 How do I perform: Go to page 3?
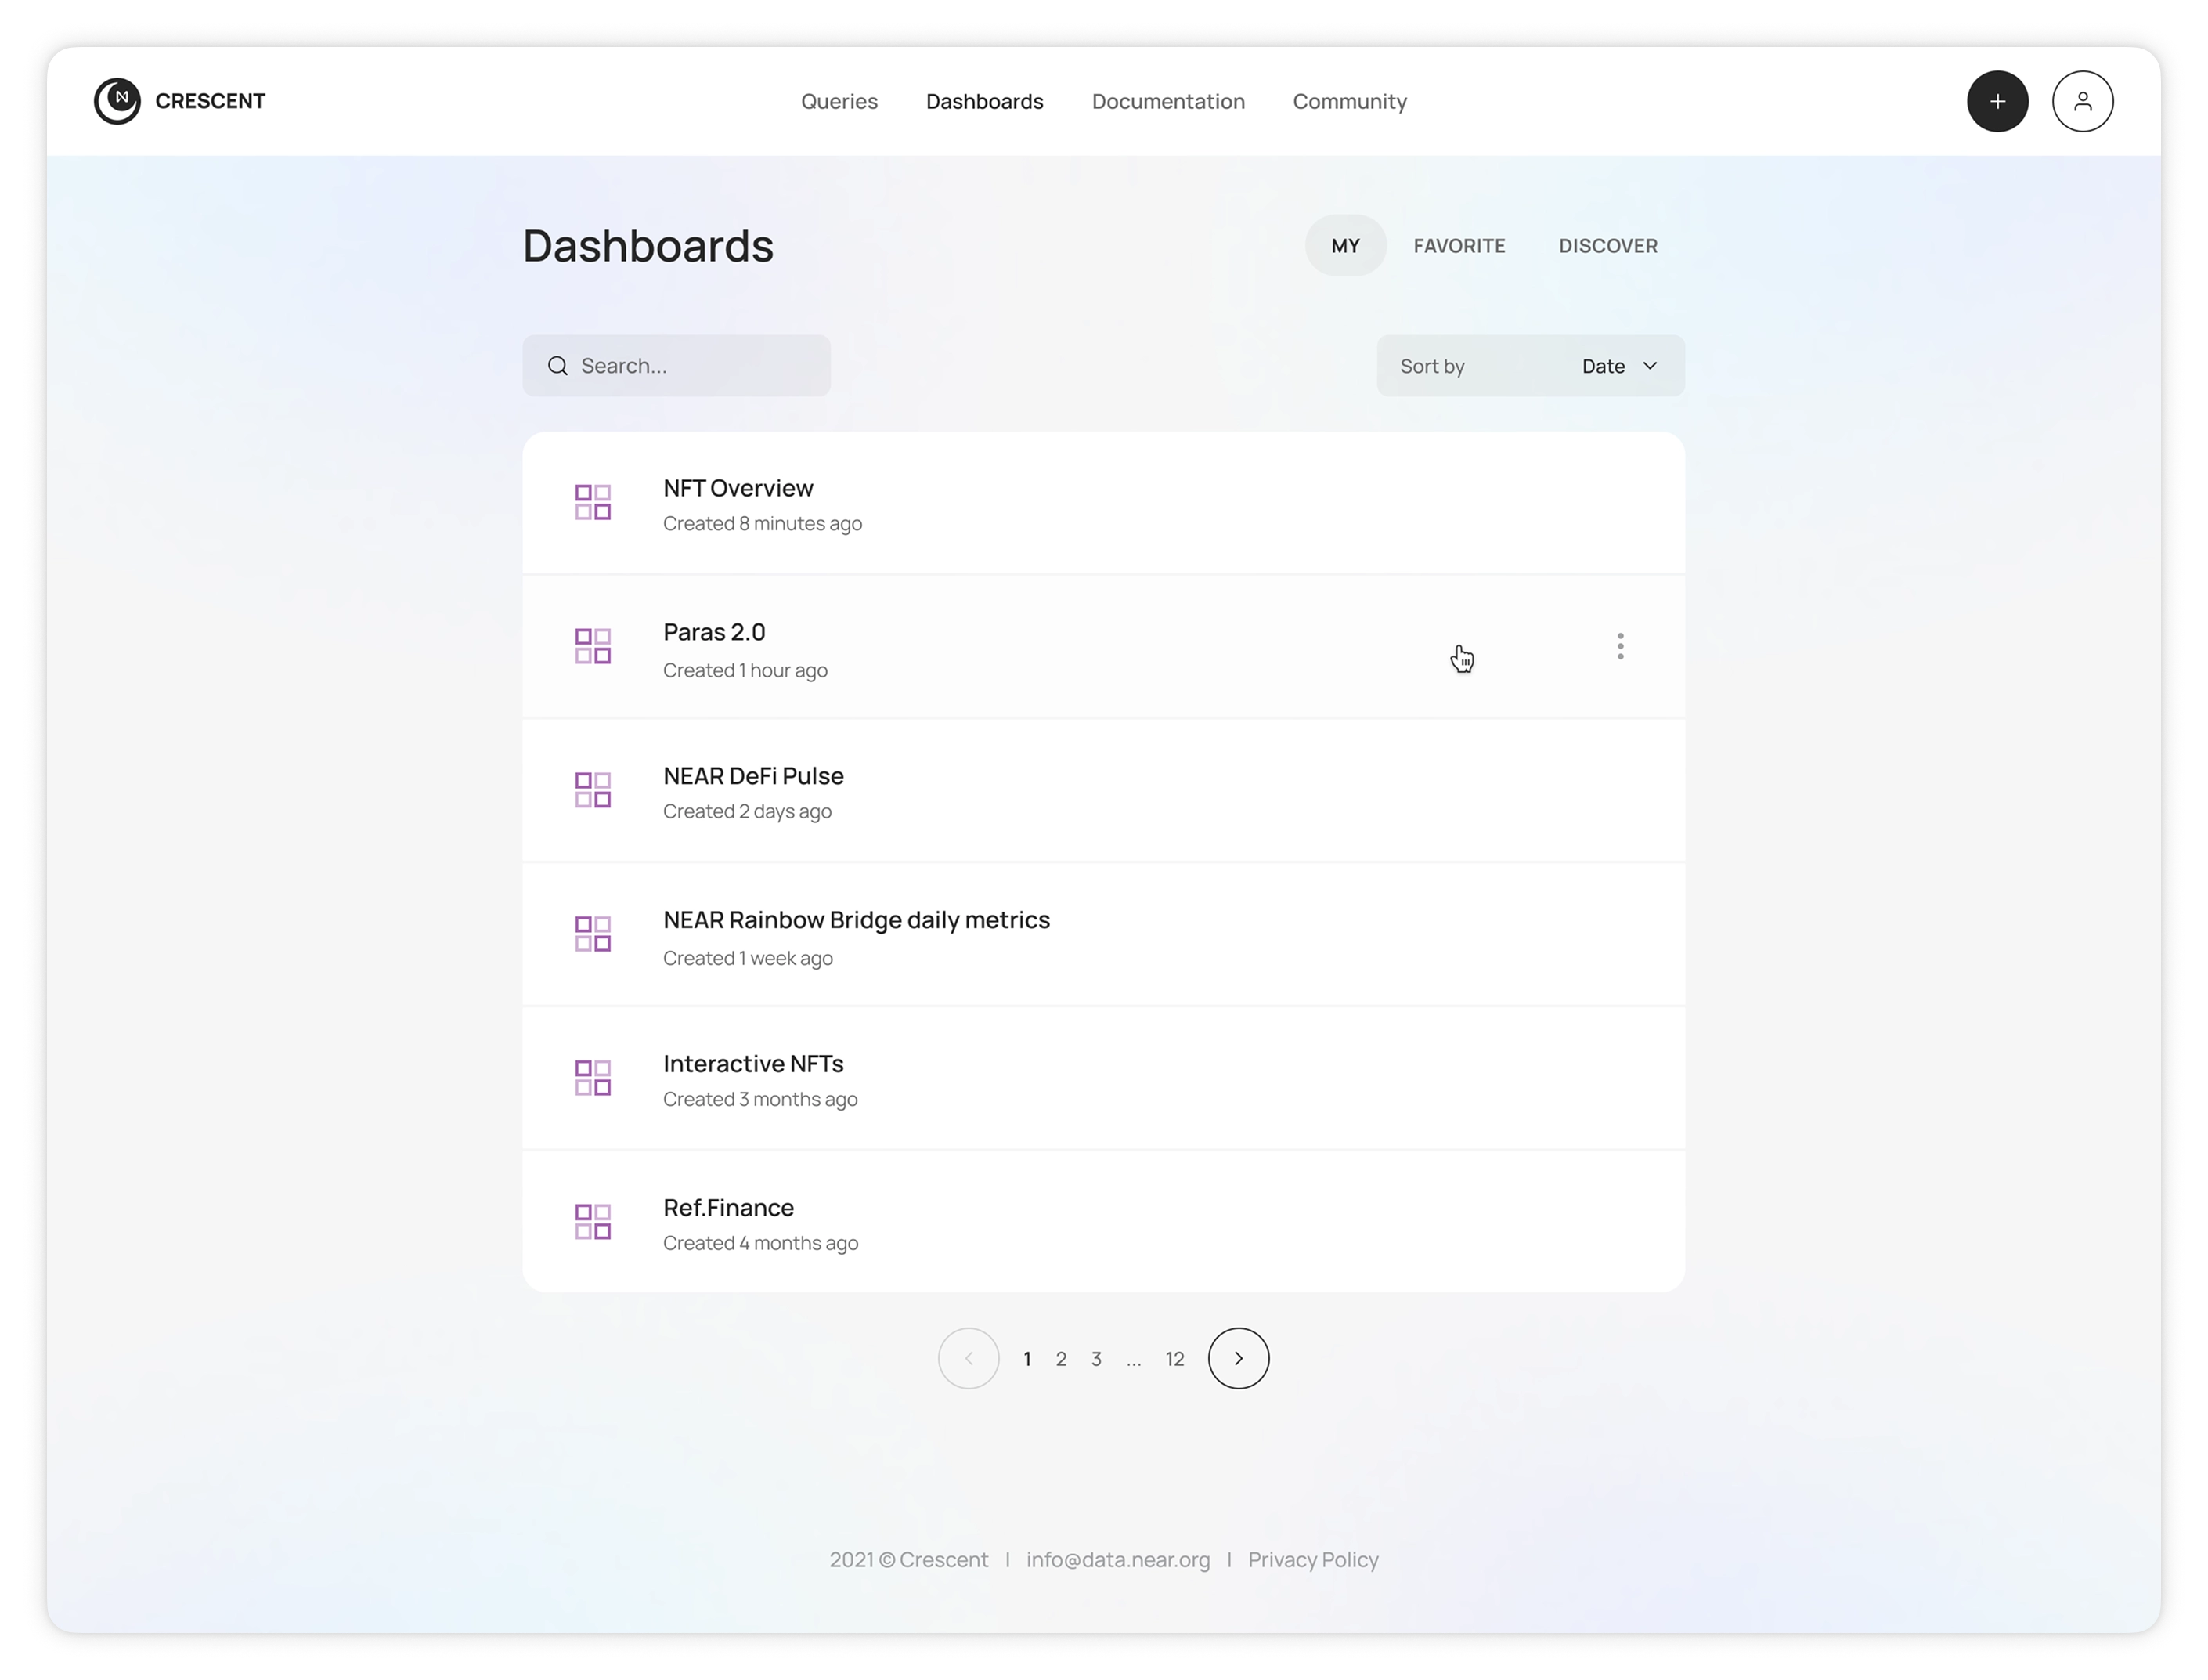point(1095,1359)
